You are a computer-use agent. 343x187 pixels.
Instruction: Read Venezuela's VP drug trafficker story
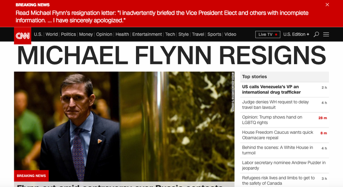(271, 90)
